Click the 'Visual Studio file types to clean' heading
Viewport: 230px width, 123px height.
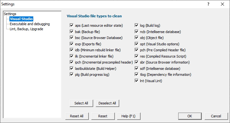(x=94, y=16)
